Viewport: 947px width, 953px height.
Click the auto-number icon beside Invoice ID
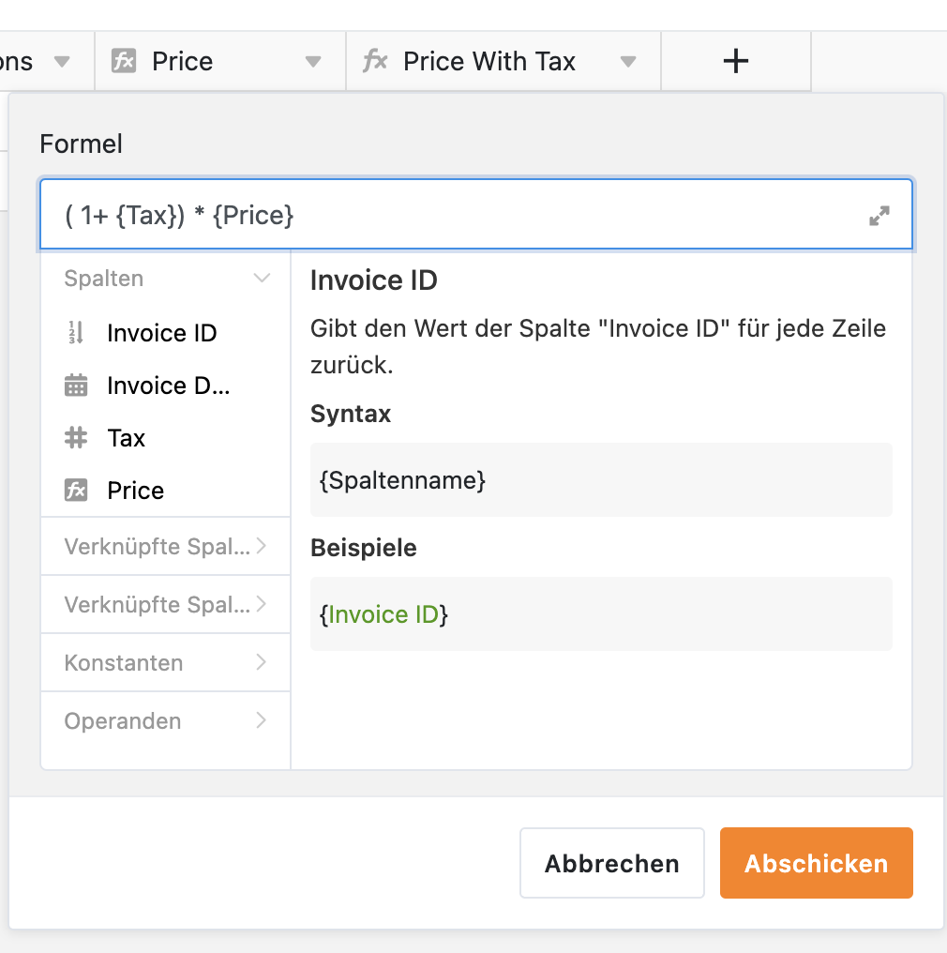[76, 332]
